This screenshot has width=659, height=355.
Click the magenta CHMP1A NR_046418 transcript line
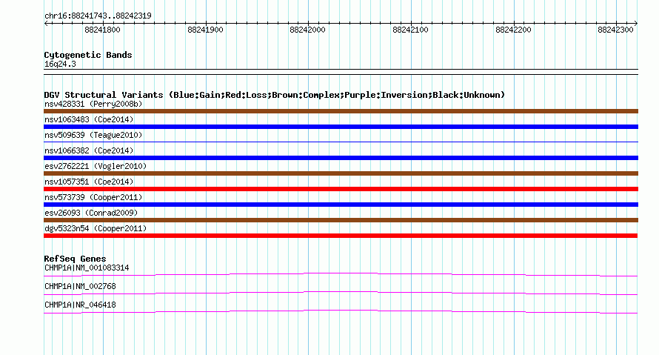pos(341,312)
